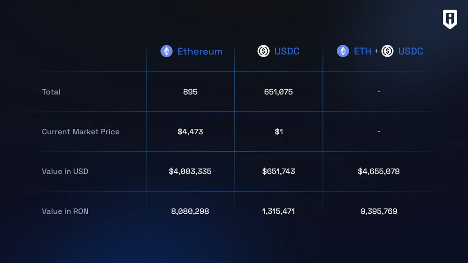Click the USDC coin icon in the standalone USDC column header
Screen dimensions: 468x263
point(264,51)
